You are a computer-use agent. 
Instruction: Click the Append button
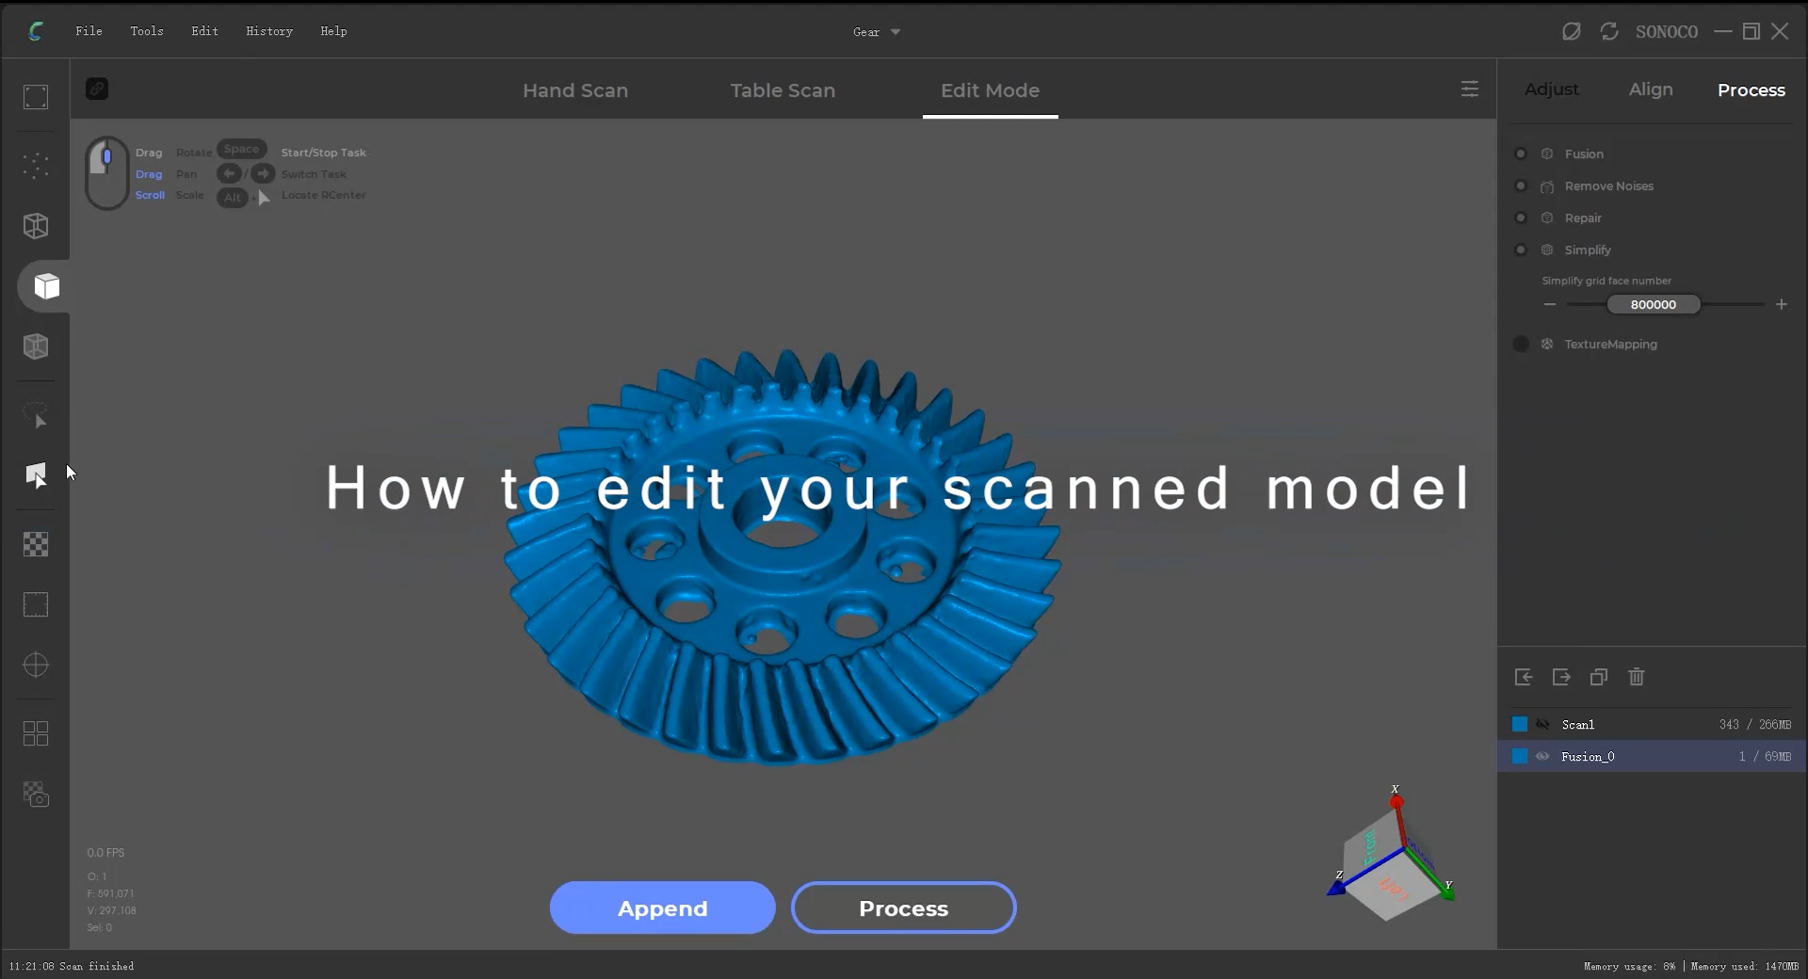pyautogui.click(x=662, y=907)
